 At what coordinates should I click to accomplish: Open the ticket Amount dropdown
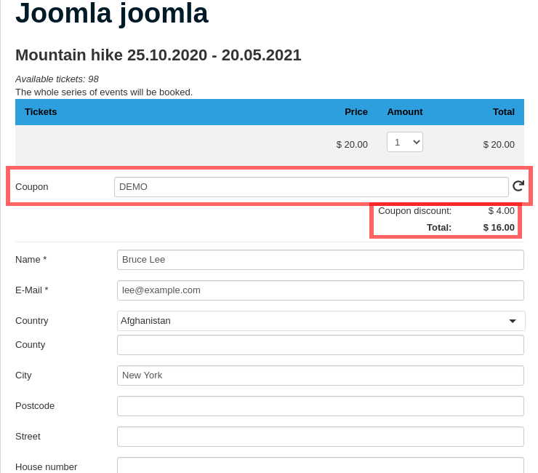tap(405, 143)
